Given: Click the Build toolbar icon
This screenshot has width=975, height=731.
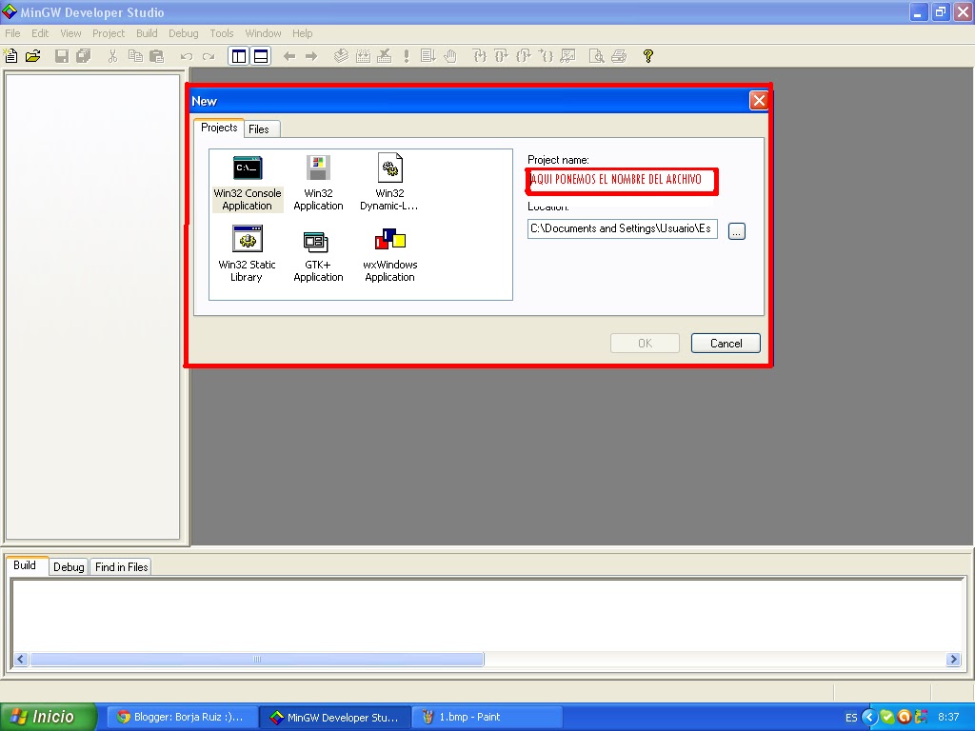Looking at the screenshot, I should [363, 56].
